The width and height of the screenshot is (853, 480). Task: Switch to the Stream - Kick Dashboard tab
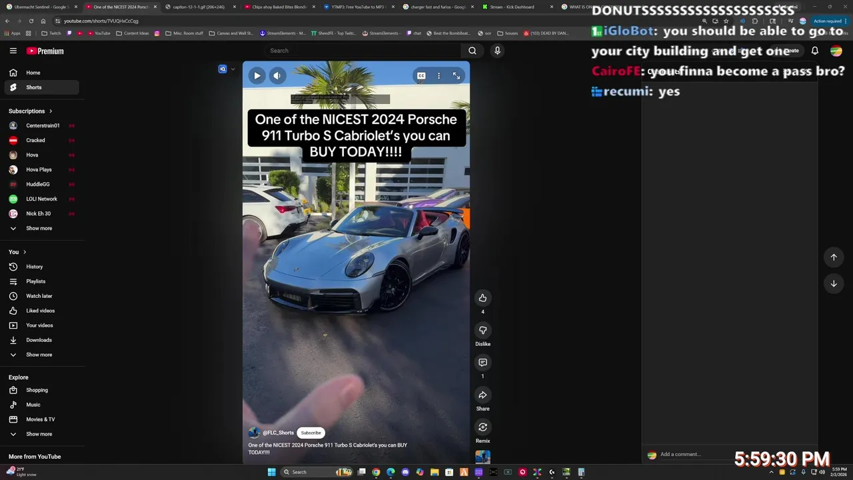pos(516,7)
